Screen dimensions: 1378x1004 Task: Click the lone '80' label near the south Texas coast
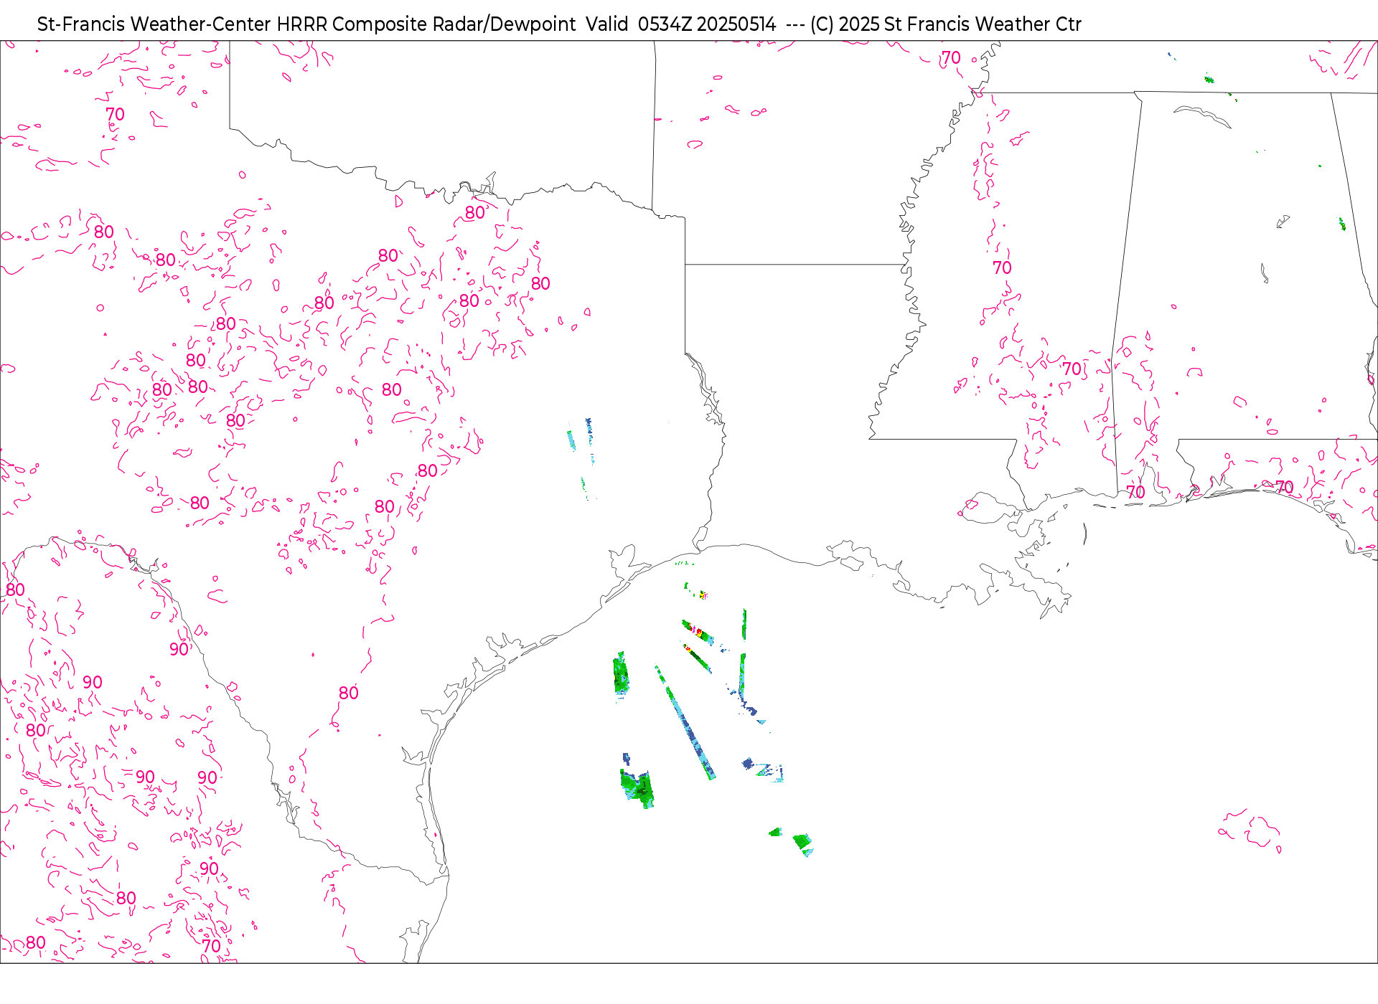click(349, 693)
